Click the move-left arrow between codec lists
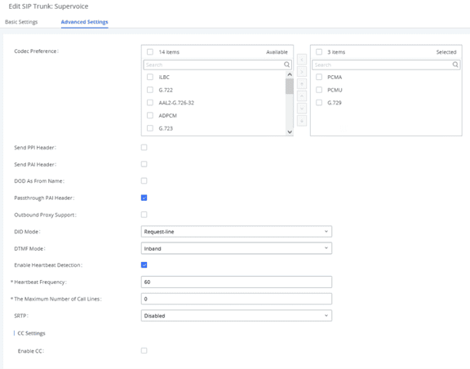470x369 pixels. (x=302, y=60)
